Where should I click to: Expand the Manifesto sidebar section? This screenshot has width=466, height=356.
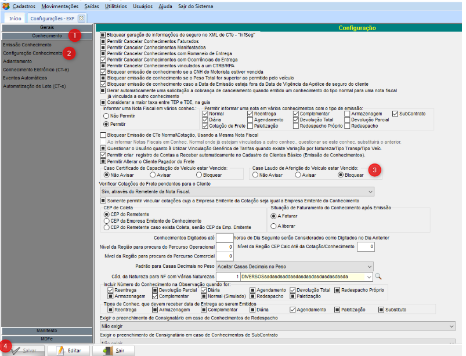tap(47, 330)
